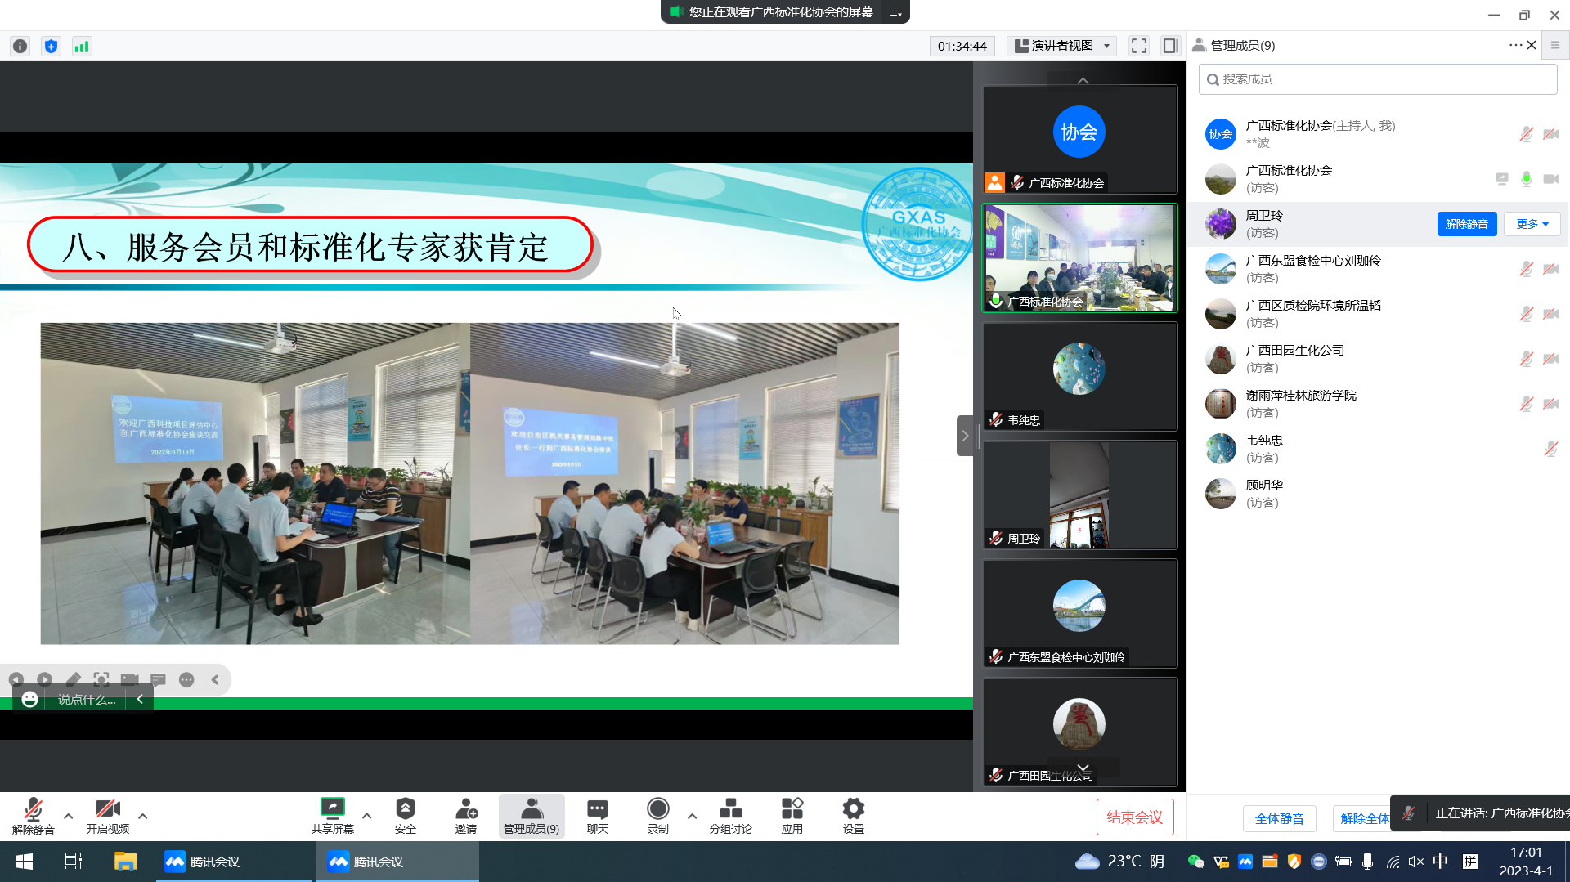Screen dimensions: 1570x882
Task: Toggle microphone of 广西标准化协会 visitor
Action: coord(1526,179)
